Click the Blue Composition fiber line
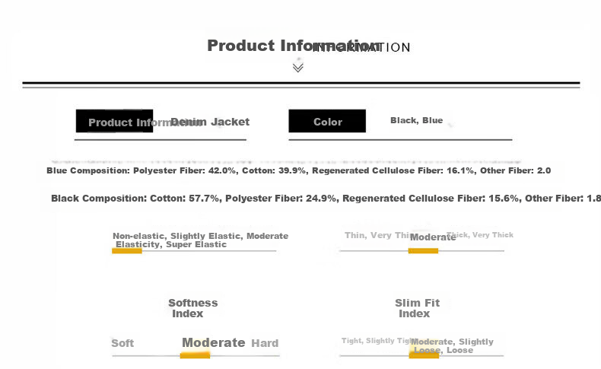Image resolution: width=601 pixels, height=369 pixels. [298, 171]
